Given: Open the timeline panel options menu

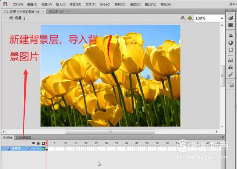Looking at the screenshot, I should (222, 137).
